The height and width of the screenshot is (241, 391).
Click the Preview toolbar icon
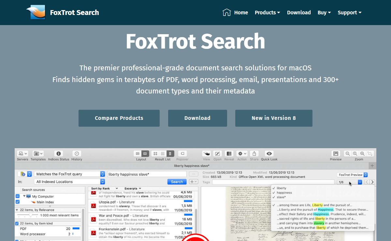click(336, 153)
